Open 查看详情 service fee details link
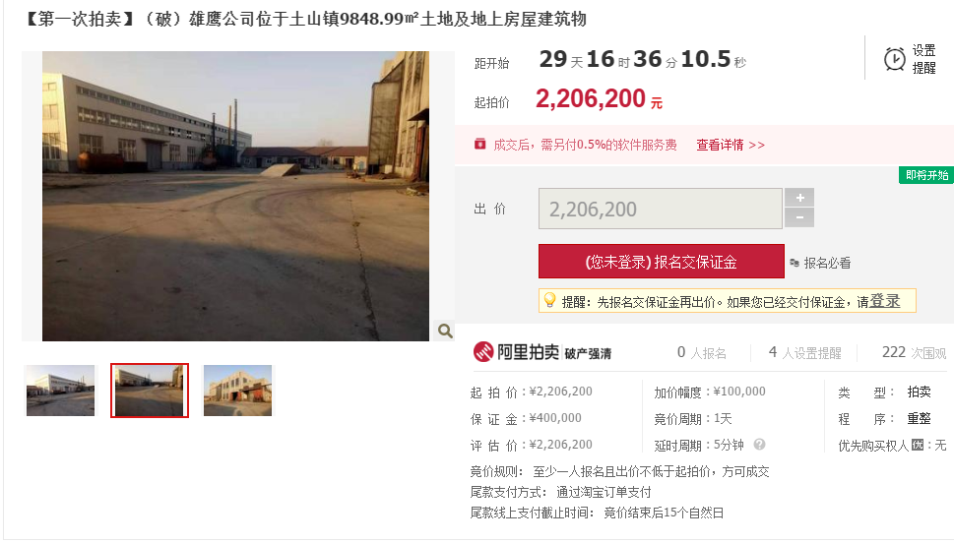 tap(731, 145)
